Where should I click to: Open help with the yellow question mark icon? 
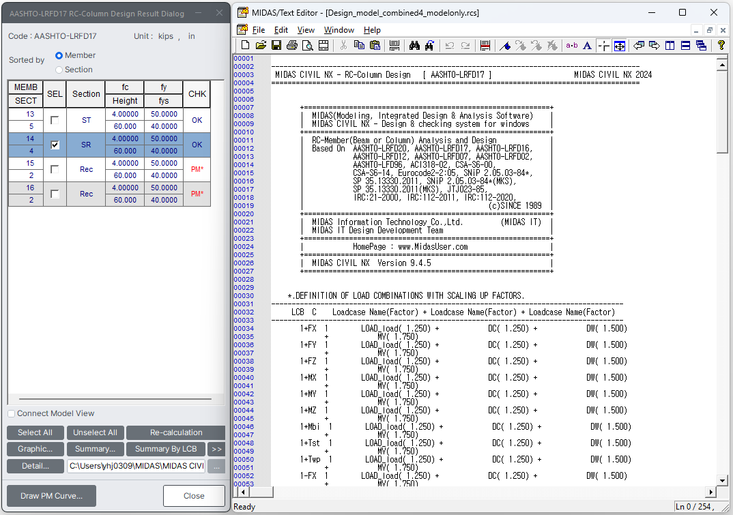coord(721,45)
